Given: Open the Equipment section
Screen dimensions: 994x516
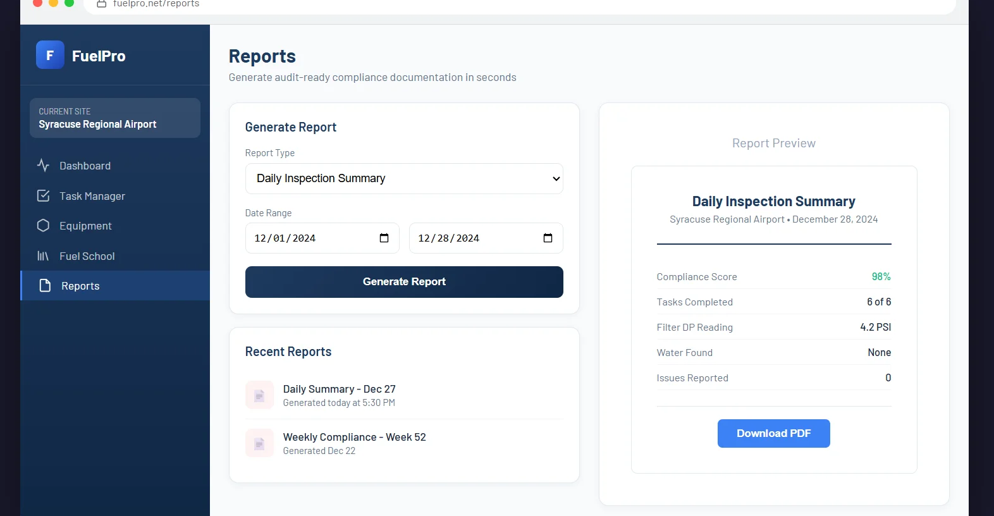Looking at the screenshot, I should [x=115, y=226].
